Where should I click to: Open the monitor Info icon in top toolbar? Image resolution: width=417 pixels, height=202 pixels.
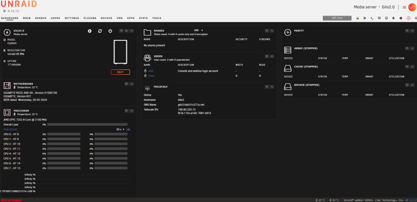click(386, 18)
